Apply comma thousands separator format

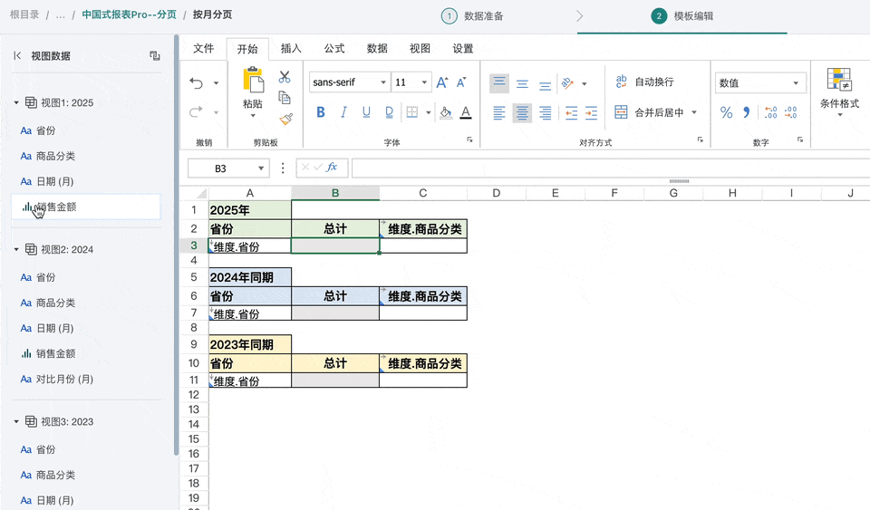click(746, 112)
